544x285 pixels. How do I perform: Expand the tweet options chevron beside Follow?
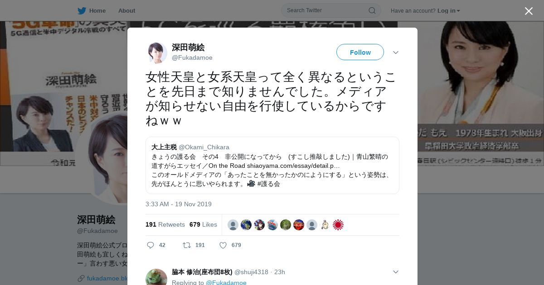(396, 52)
